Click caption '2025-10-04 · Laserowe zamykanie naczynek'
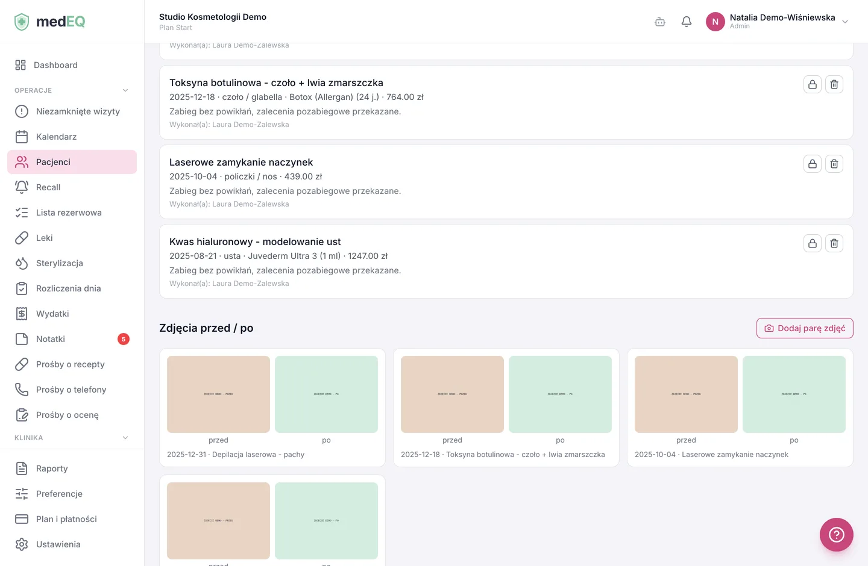The image size is (868, 566). 711,455
